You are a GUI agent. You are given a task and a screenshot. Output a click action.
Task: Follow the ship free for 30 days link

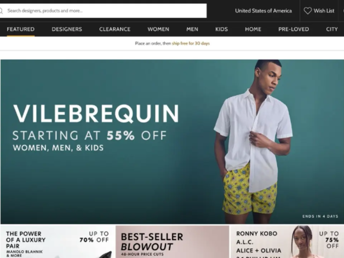[x=190, y=43]
